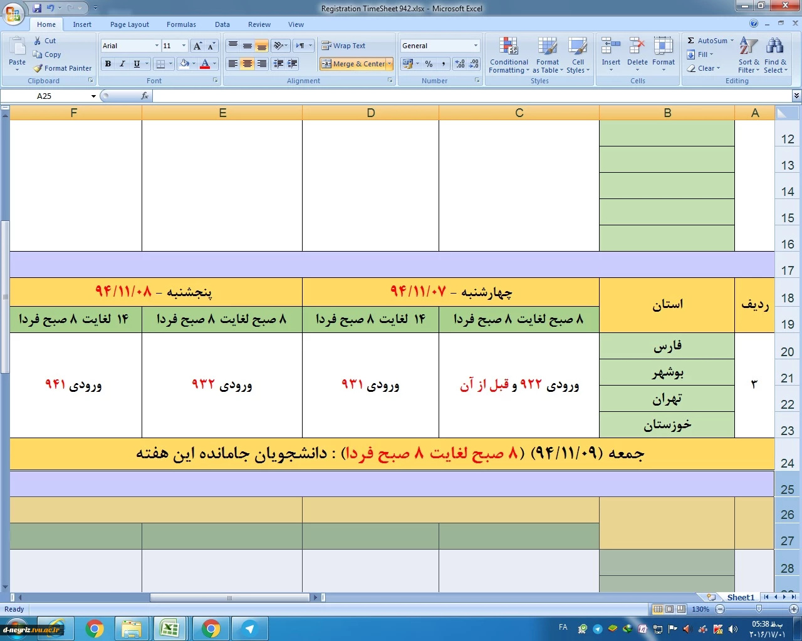The image size is (802, 641).
Task: Align text right
Action: pyautogui.click(x=261, y=64)
